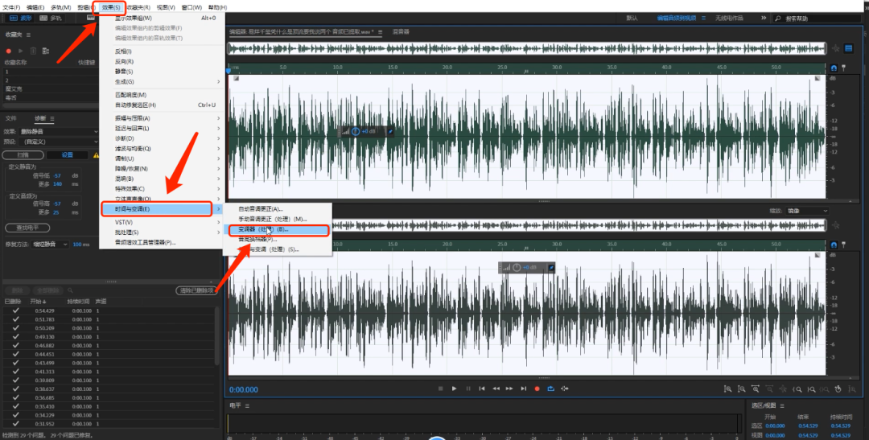Click the blue 0:00.000 timecode display
Viewport: 869px width, 440px height.
[x=243, y=389]
